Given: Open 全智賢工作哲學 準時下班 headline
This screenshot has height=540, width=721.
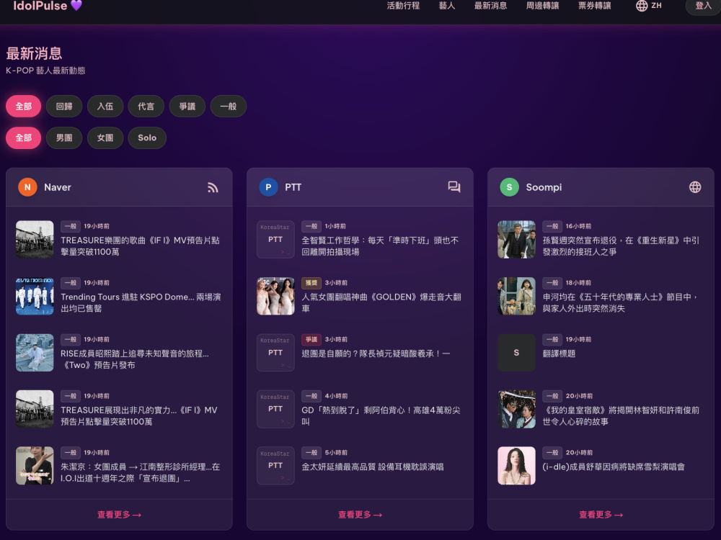Looking at the screenshot, I should coord(380,246).
